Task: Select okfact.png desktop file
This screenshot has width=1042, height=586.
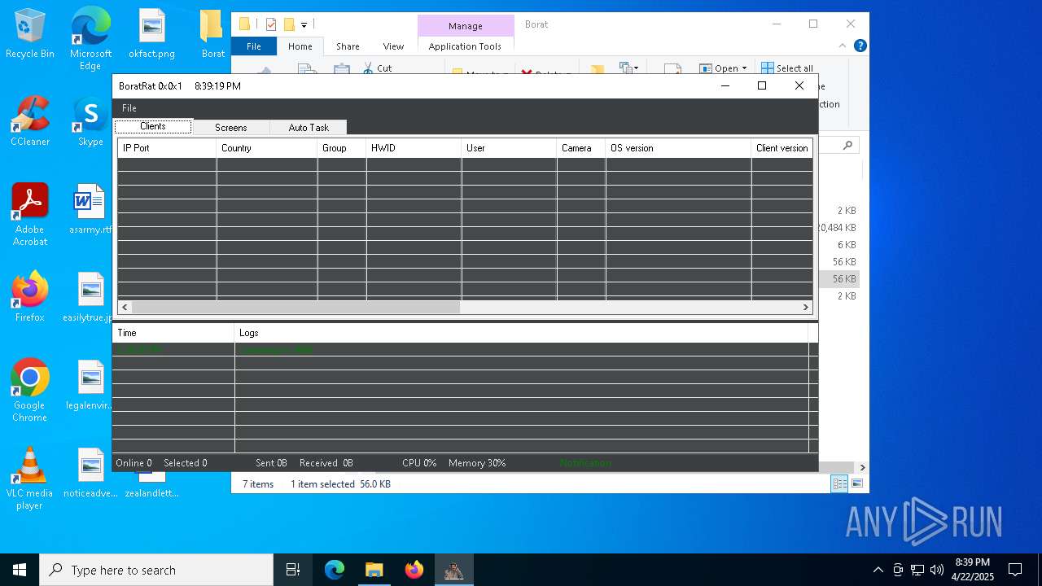Action: pyautogui.click(x=151, y=35)
